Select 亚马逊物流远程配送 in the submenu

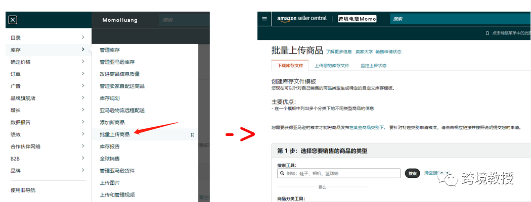click(122, 110)
